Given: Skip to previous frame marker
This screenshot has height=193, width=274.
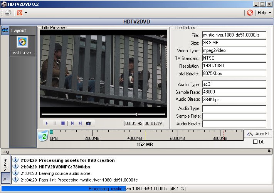Looking at the screenshot, I should coord(72,123).
